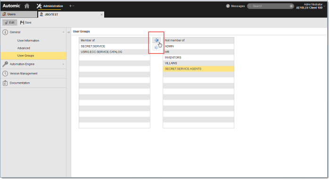The image size is (330, 180).
Task: Click the Messages info icon
Action: [228, 6]
